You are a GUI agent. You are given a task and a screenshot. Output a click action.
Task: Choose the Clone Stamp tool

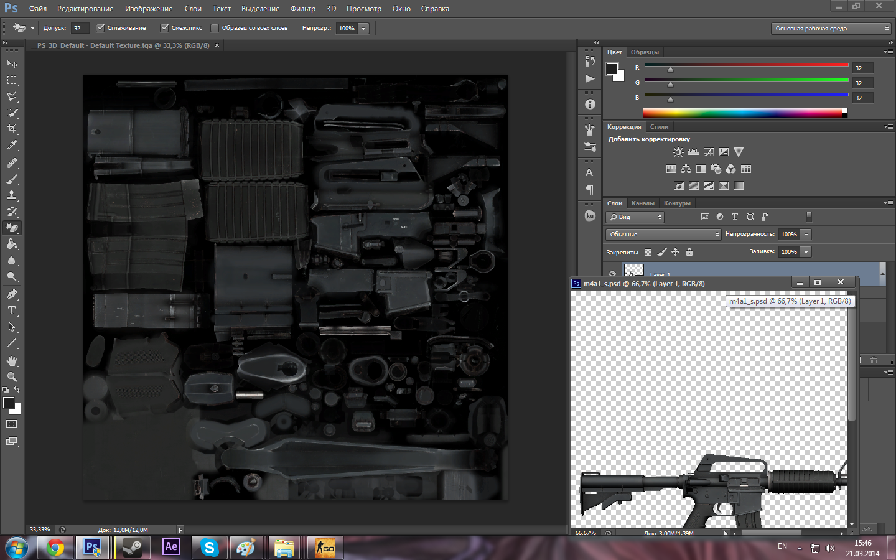12,195
